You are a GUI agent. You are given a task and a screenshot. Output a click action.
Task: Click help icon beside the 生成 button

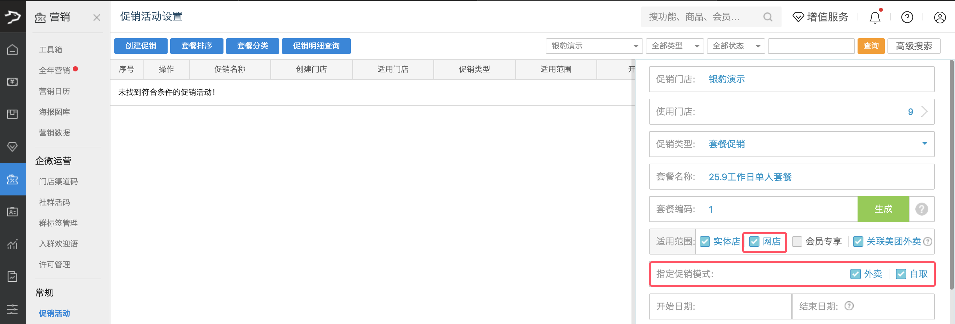click(x=921, y=209)
